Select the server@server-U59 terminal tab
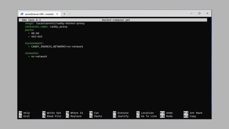Image resolution: width=229 pixels, height=129 pixels. (x=40, y=14)
